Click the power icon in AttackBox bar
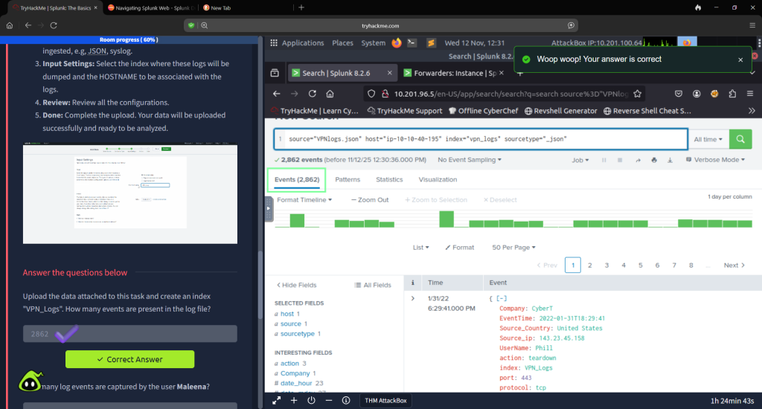The image size is (762, 409). [311, 400]
